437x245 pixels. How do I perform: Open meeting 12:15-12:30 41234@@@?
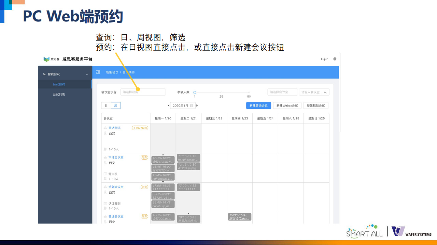188,166
